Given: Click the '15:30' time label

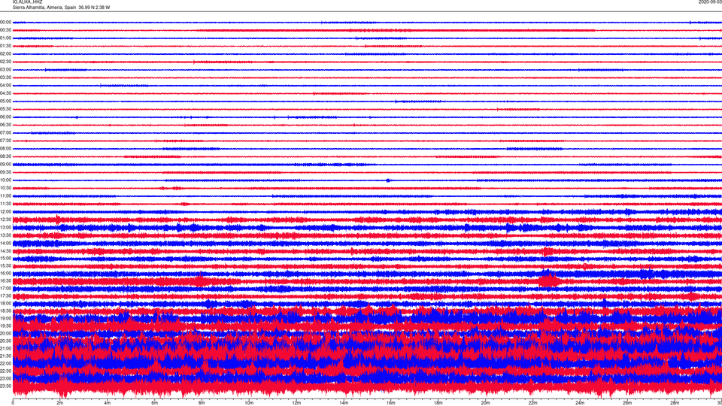Looking at the screenshot, I should (5, 265).
